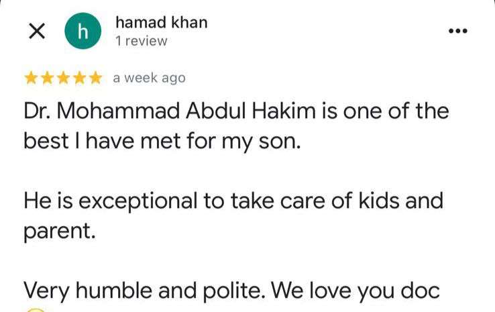This screenshot has width=495, height=312.
Task: Click the "a week ago" timestamp
Action: tap(149, 78)
